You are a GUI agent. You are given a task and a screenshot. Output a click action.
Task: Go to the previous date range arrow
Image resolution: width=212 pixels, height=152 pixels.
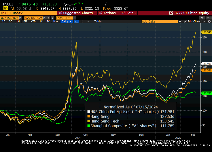(48, 18)
